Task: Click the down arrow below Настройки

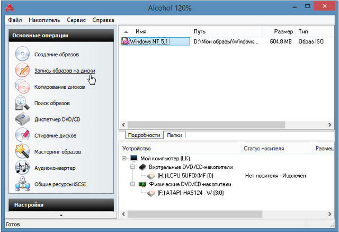Action: tap(61, 216)
